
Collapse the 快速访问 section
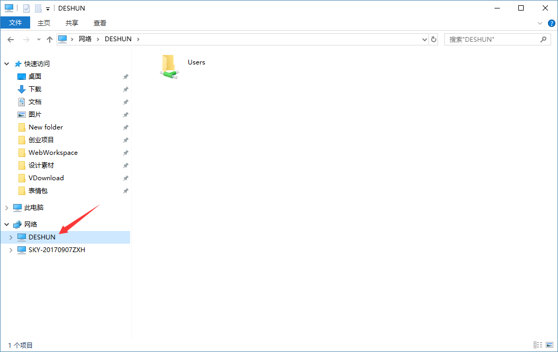(6, 64)
